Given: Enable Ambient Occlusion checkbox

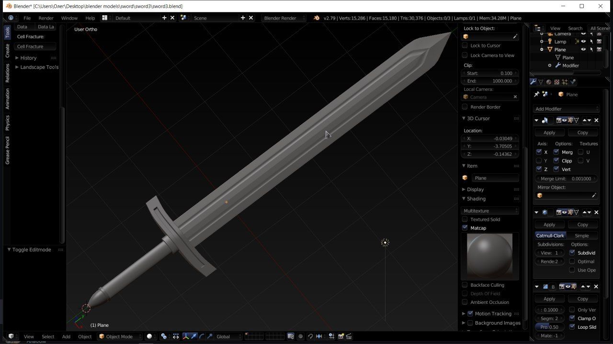Looking at the screenshot, I should pyautogui.click(x=465, y=302).
